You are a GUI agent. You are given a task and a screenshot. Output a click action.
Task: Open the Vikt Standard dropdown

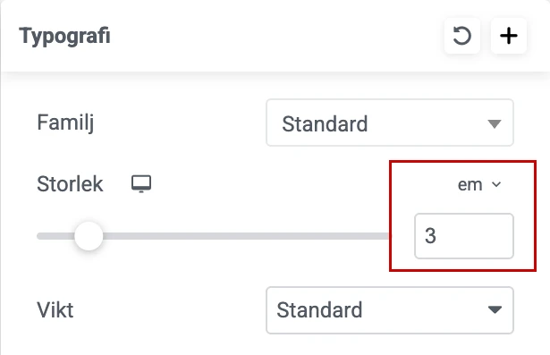coord(390,310)
